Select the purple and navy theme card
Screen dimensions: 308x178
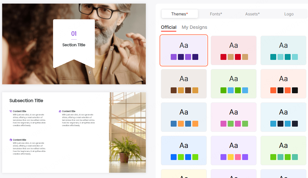[x=184, y=50]
